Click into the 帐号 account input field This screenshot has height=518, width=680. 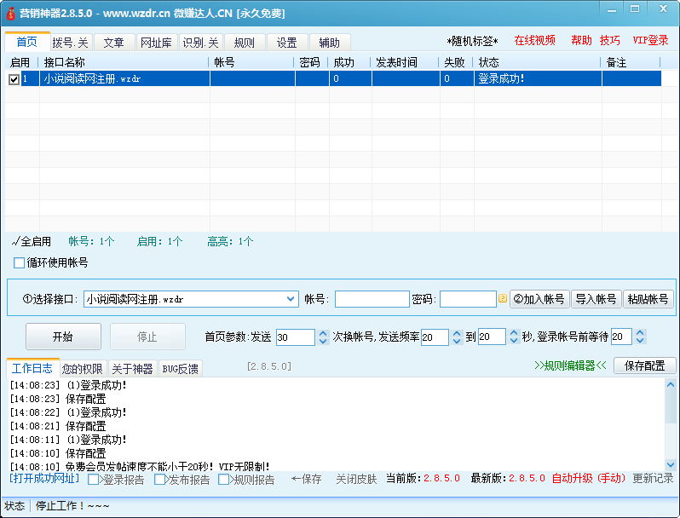coord(372,299)
